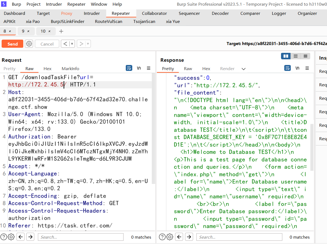
Task: Jump to next Request search match
Action: coord(30,237)
